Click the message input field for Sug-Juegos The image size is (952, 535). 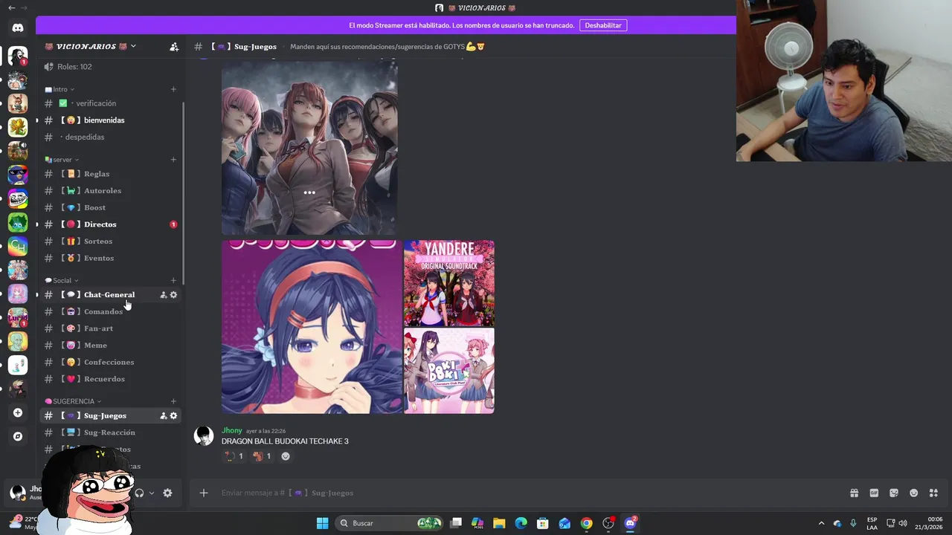coord(521,493)
